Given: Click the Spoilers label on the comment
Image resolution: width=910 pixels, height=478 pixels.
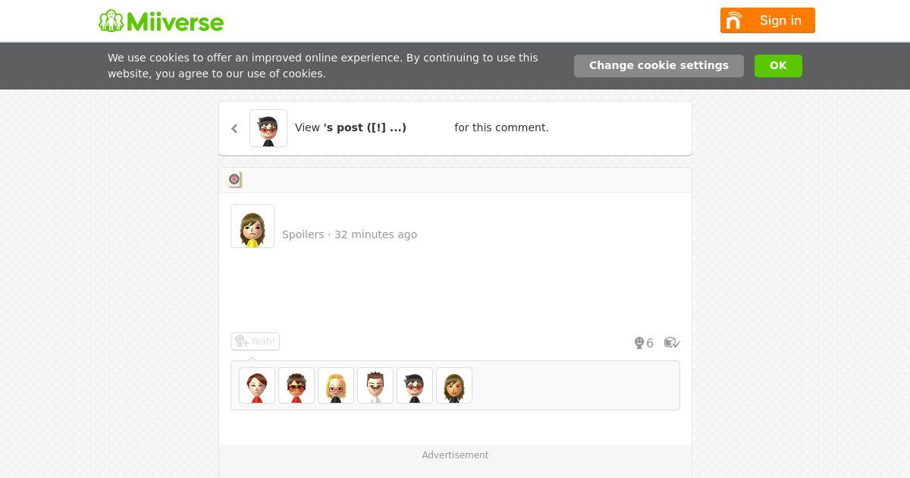Looking at the screenshot, I should 303,234.
